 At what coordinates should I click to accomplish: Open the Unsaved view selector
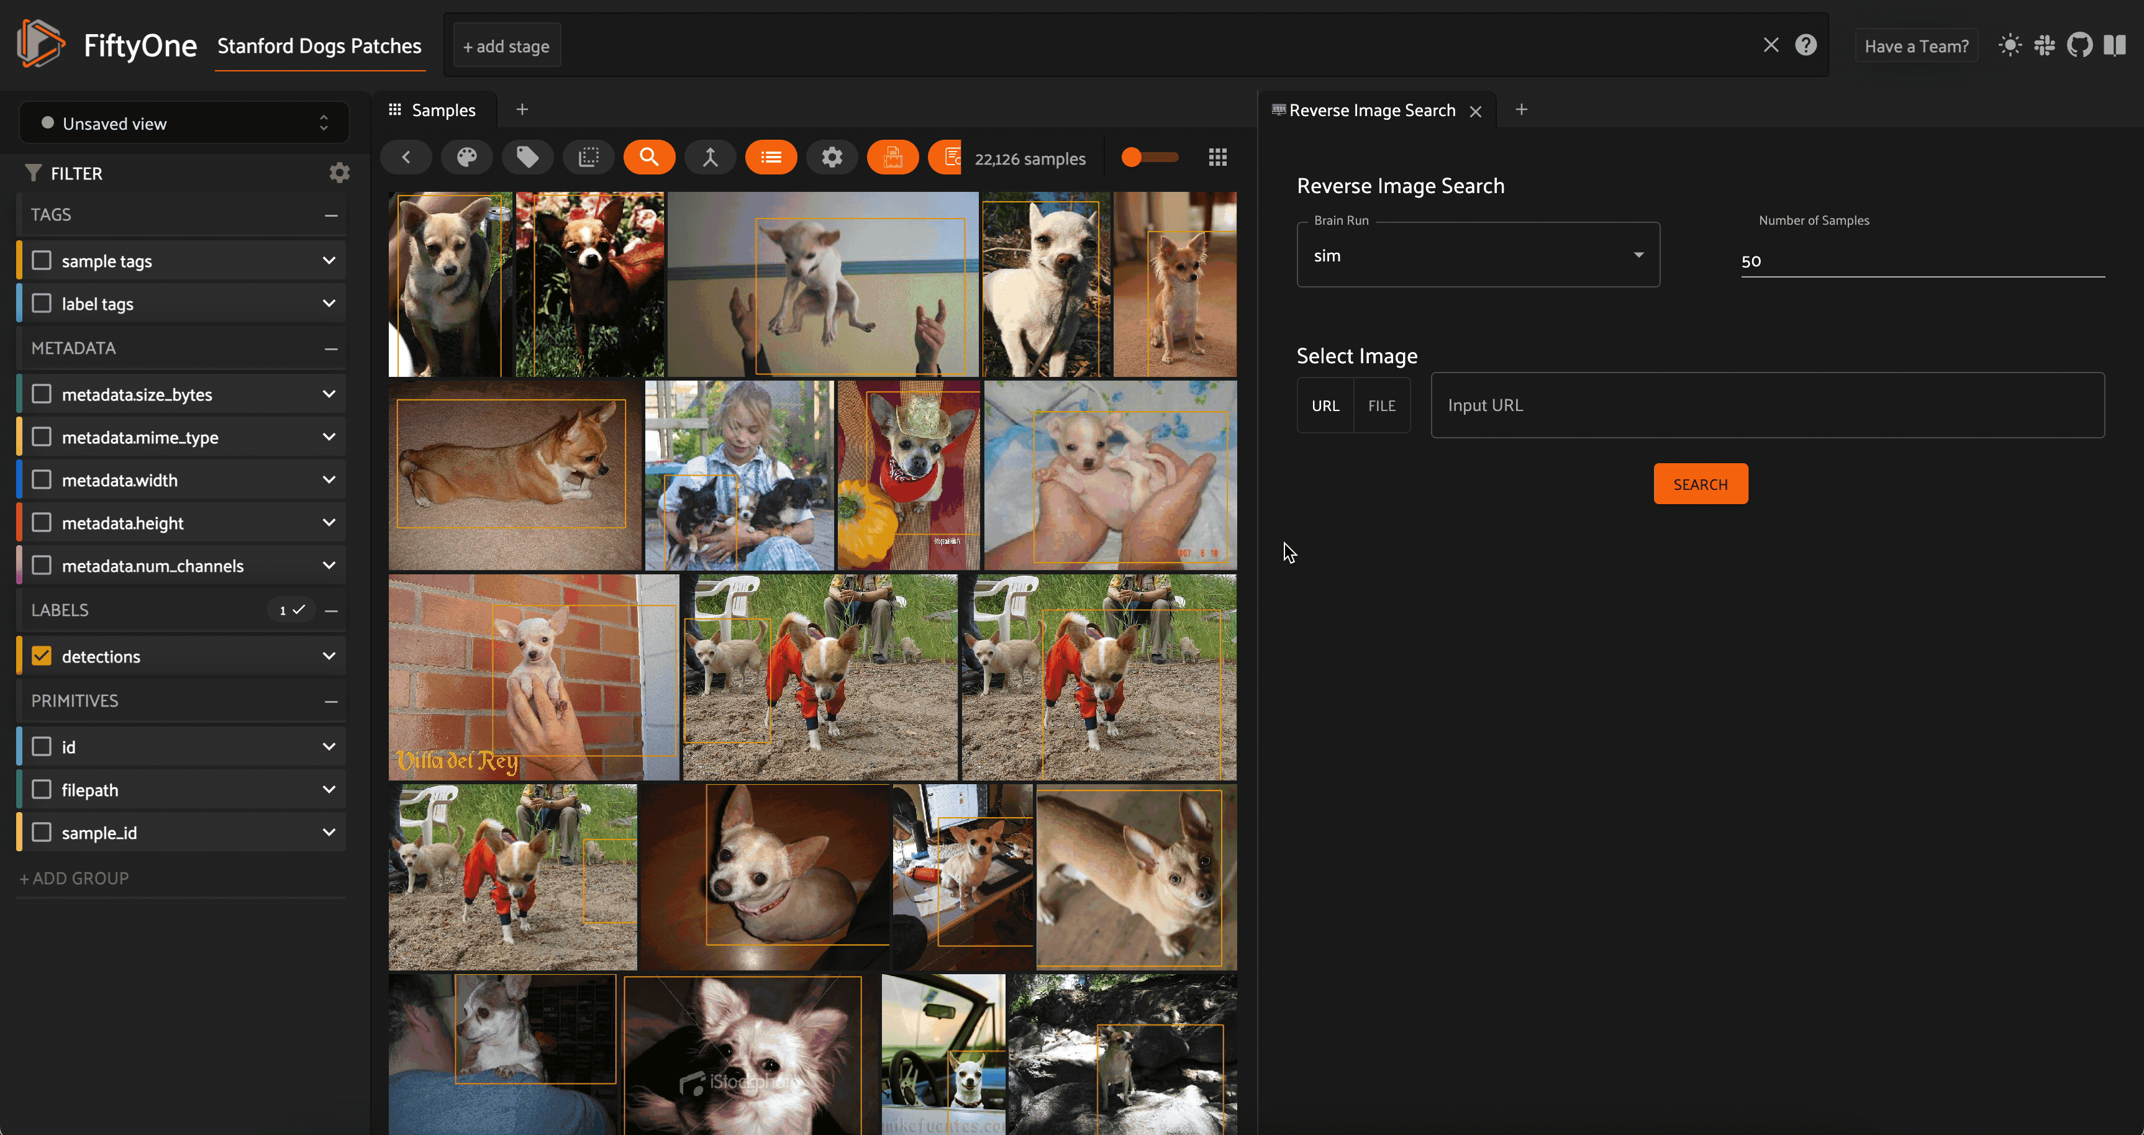pyautogui.click(x=184, y=123)
